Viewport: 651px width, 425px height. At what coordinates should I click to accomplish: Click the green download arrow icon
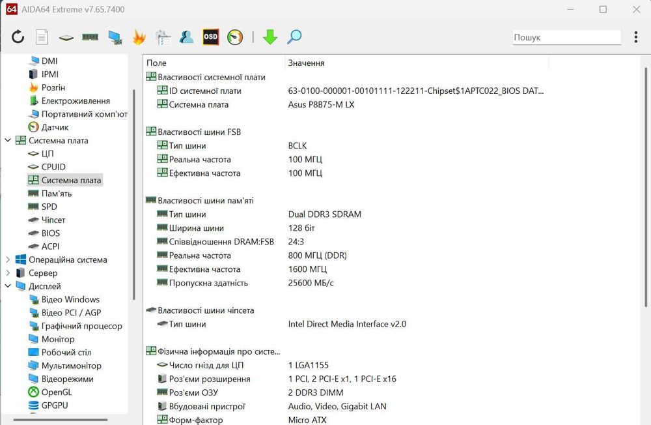pyautogui.click(x=270, y=37)
